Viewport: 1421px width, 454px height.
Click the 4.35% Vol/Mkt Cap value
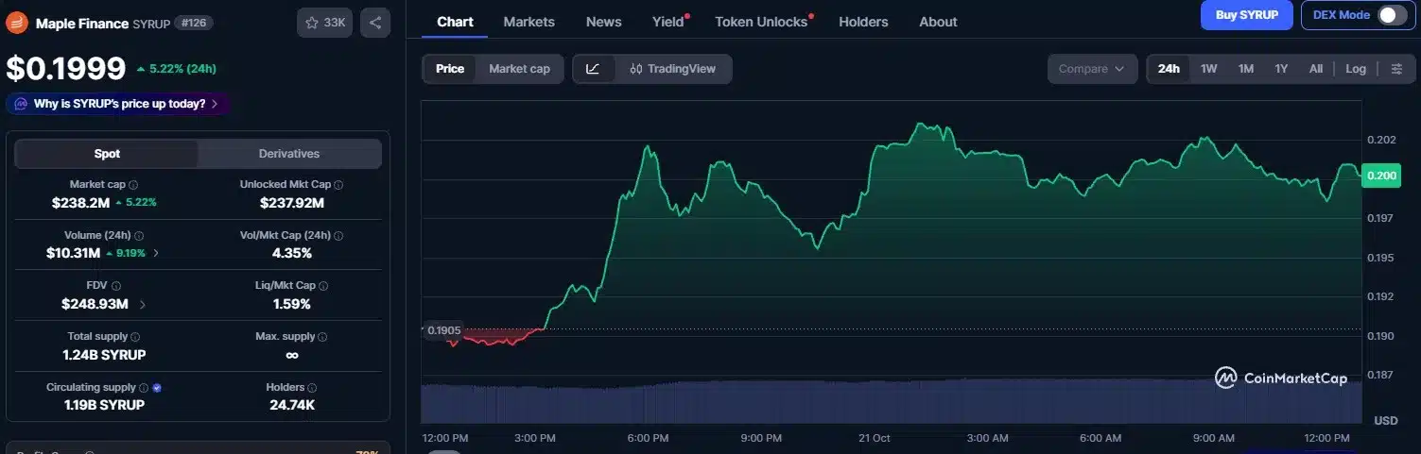coord(291,253)
